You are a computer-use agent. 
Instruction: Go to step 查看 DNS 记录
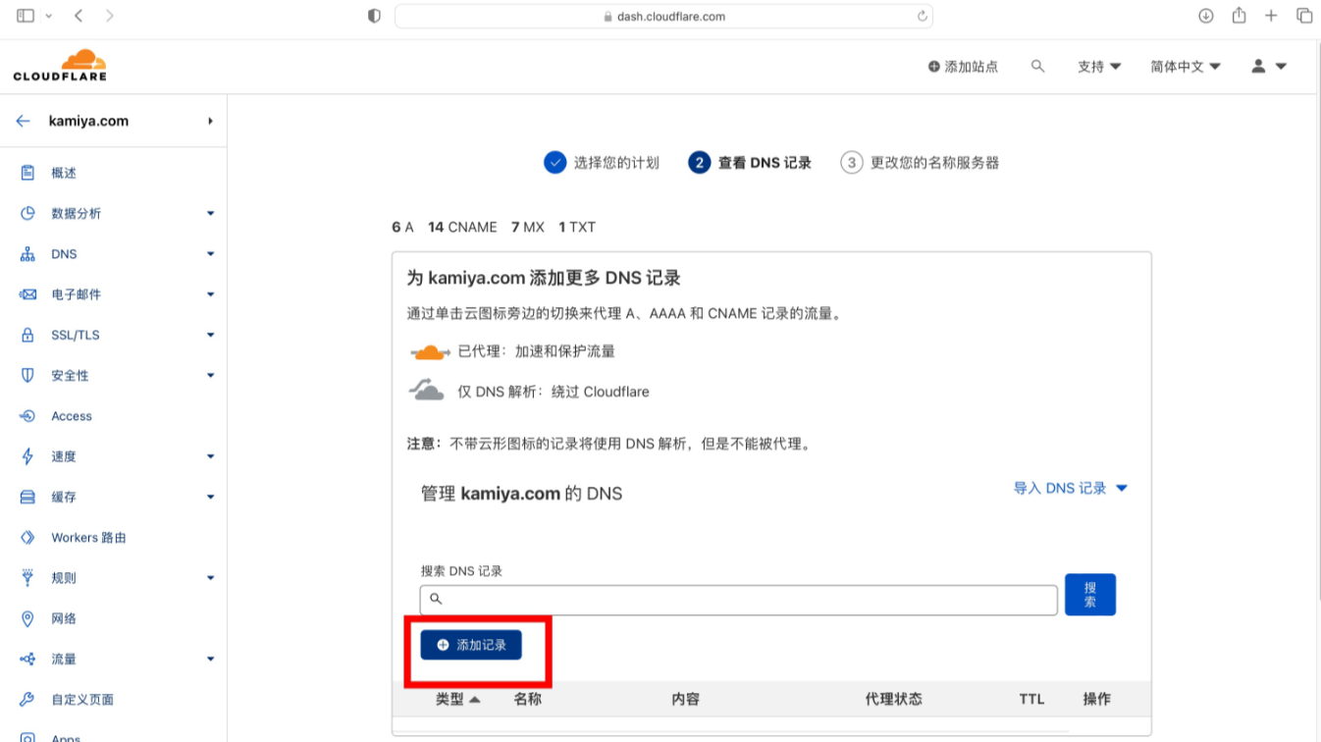pyautogui.click(x=751, y=163)
